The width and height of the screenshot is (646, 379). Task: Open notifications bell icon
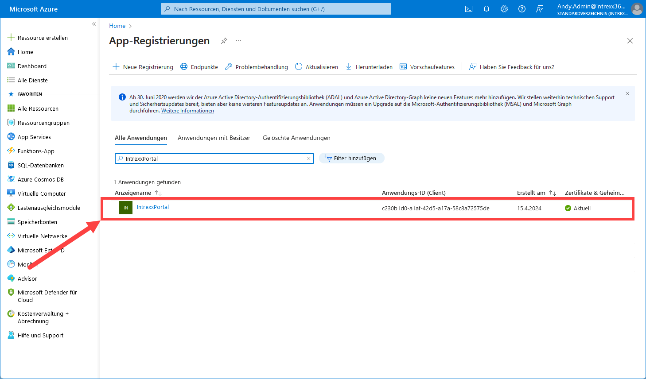coord(486,9)
